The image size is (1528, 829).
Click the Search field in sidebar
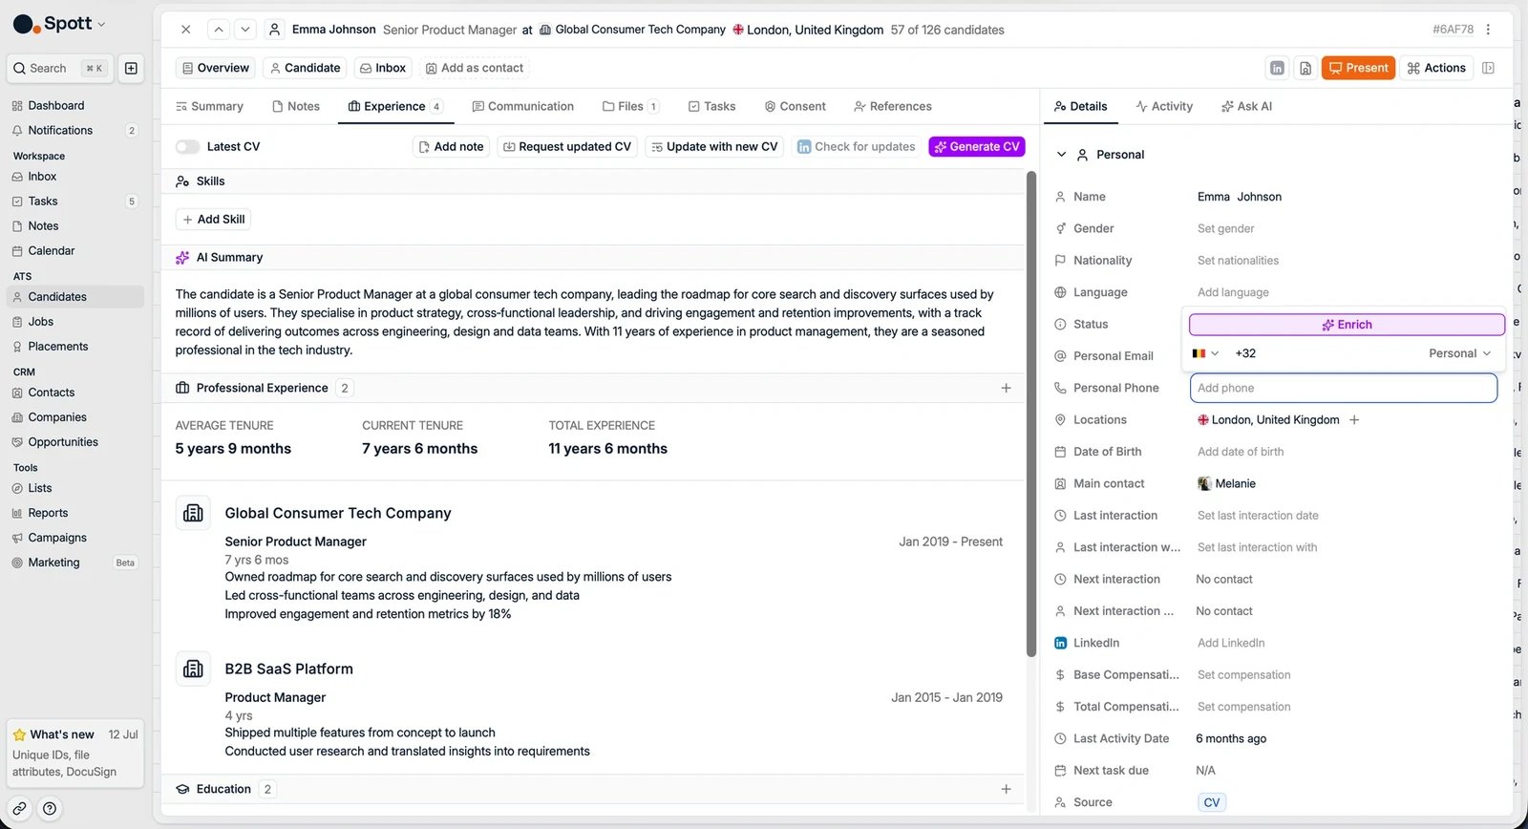tap(60, 68)
